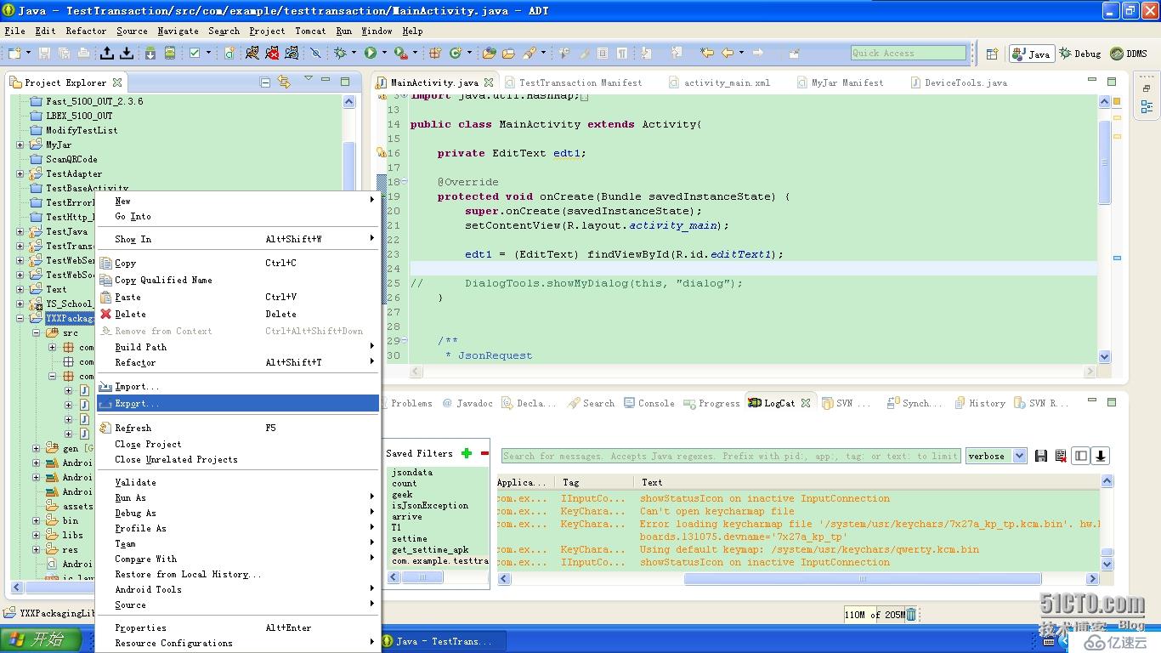Click the New file wizard toolbar icon
Image resolution: width=1161 pixels, height=653 pixels.
click(15, 53)
